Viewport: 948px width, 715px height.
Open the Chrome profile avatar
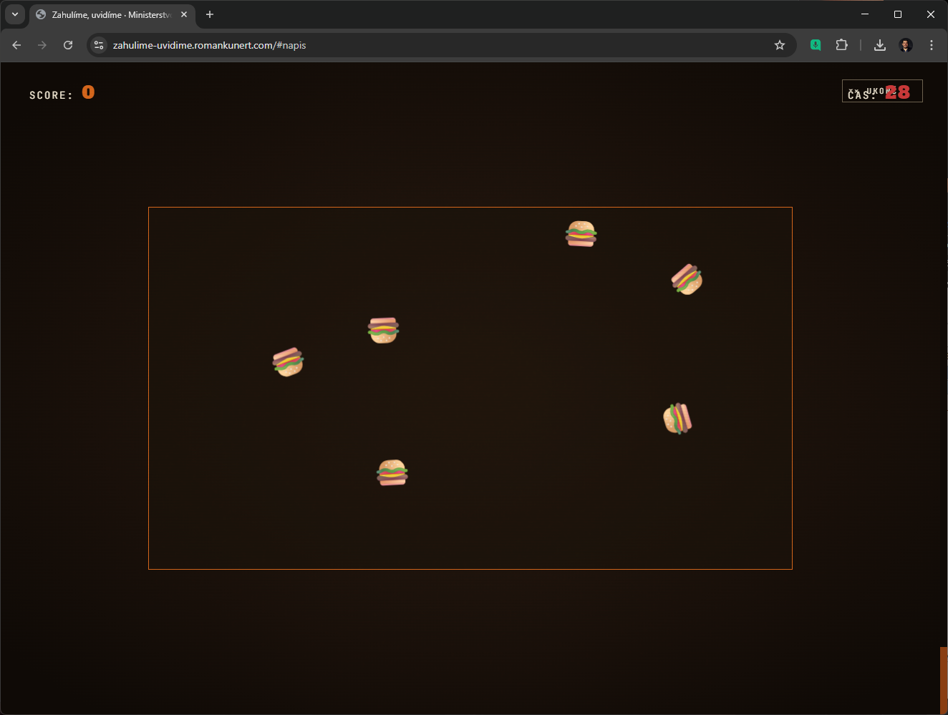coord(906,45)
